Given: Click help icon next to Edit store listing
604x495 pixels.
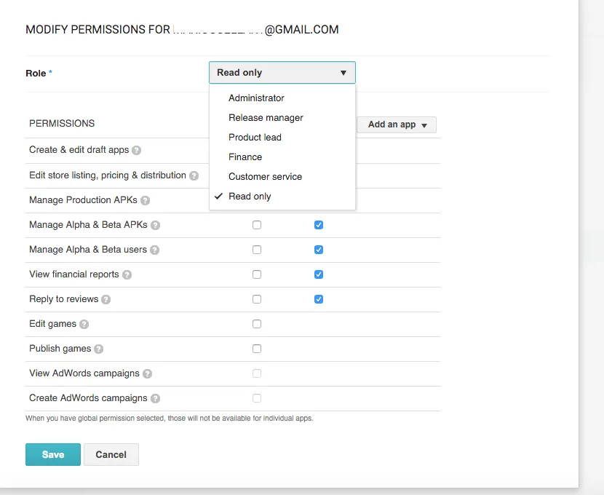Looking at the screenshot, I should click(194, 175).
